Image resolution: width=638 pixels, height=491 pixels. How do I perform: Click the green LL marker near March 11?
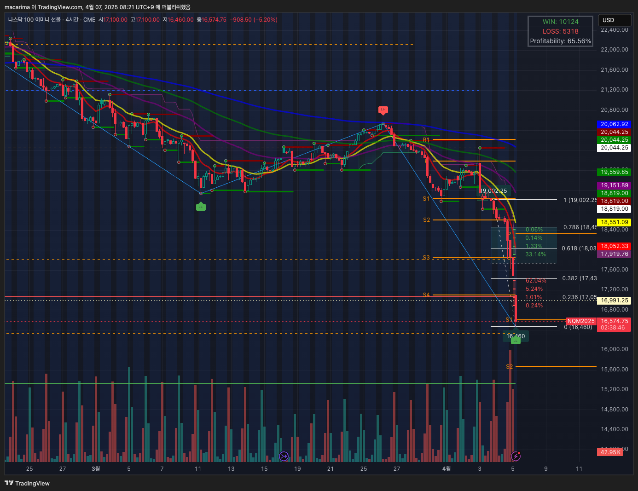tap(200, 207)
